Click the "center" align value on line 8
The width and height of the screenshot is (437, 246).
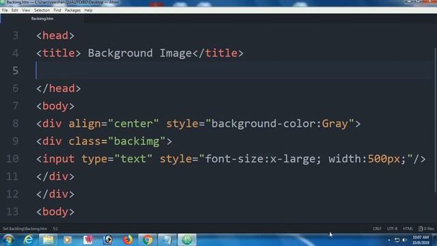tap(133, 124)
